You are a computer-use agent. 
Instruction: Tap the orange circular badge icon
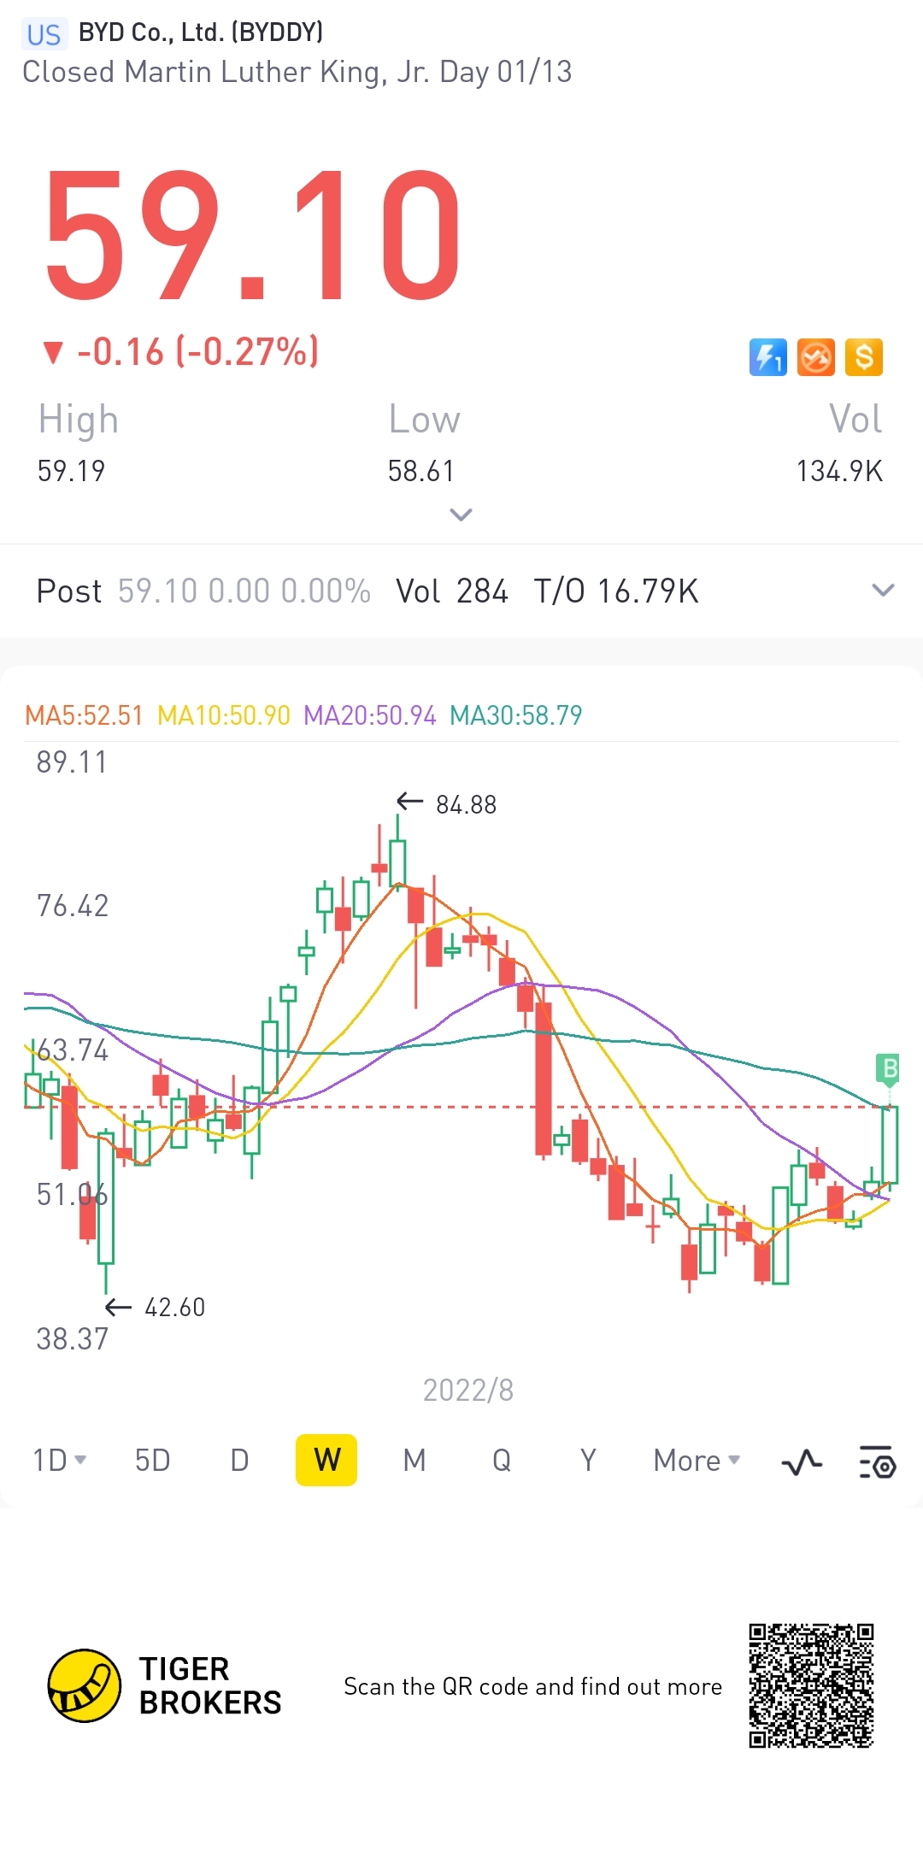(815, 357)
